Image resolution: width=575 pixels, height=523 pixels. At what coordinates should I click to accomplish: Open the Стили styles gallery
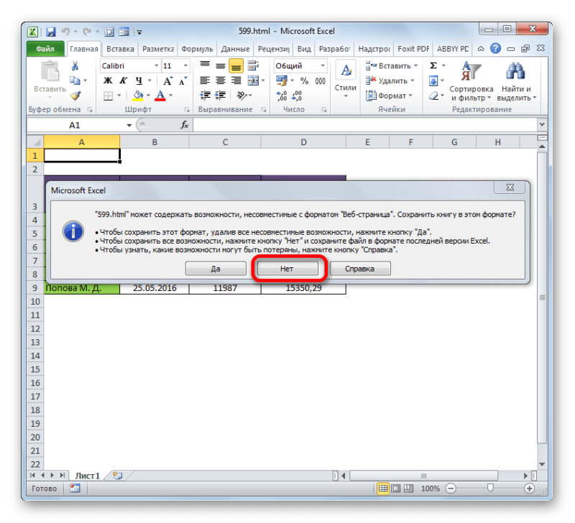pos(346,80)
